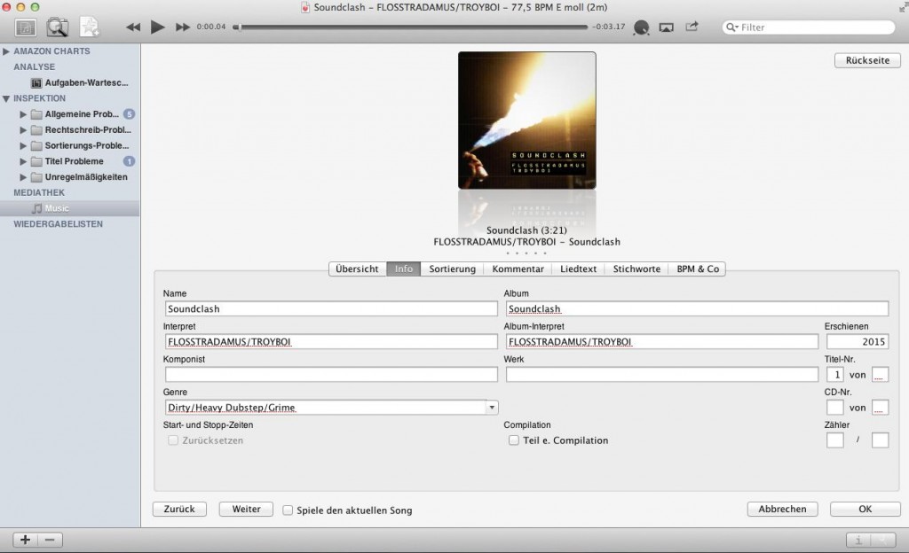
Task: Click inside the Komponist input field
Action: (330, 374)
